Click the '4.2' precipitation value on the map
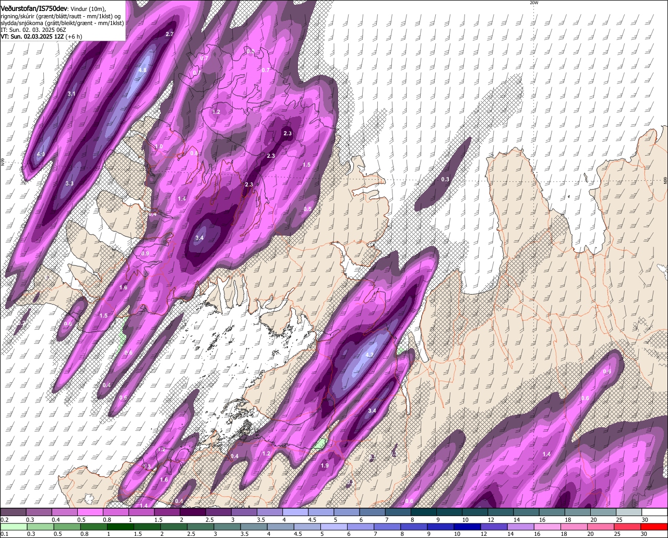This screenshot has width=668, height=538. [x=370, y=355]
